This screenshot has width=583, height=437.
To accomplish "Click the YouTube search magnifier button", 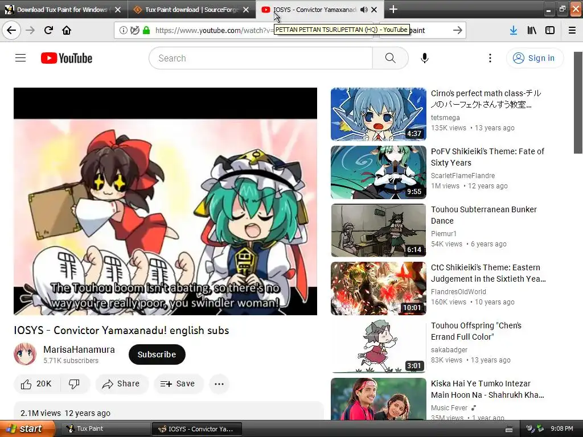I will point(391,58).
